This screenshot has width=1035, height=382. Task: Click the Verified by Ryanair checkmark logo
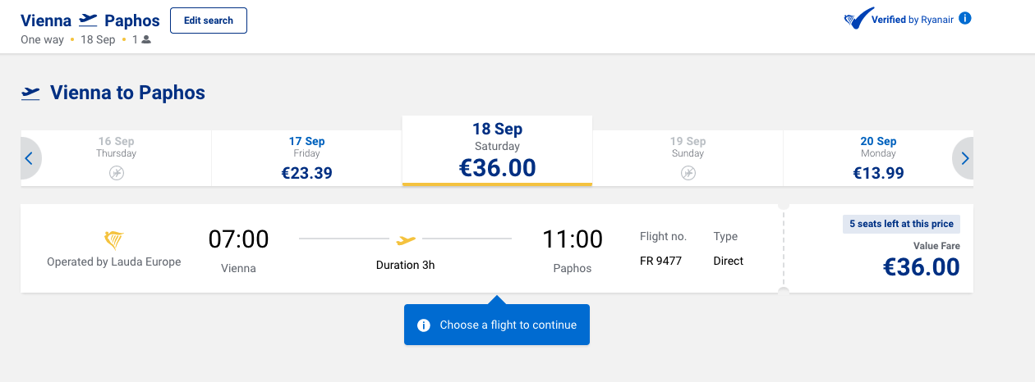[858, 20]
